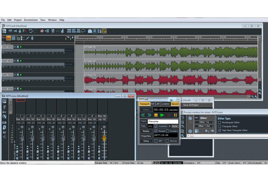Select the pencil tool in playlist toolbar
This screenshot has width=268, height=181.
pyautogui.click(x=27, y=38)
